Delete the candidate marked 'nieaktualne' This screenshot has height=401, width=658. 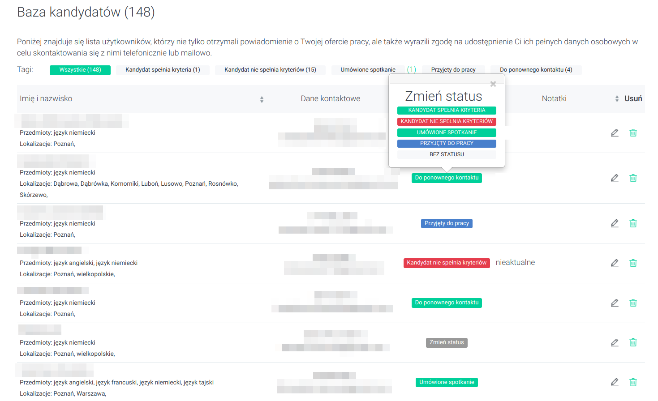pos(633,263)
